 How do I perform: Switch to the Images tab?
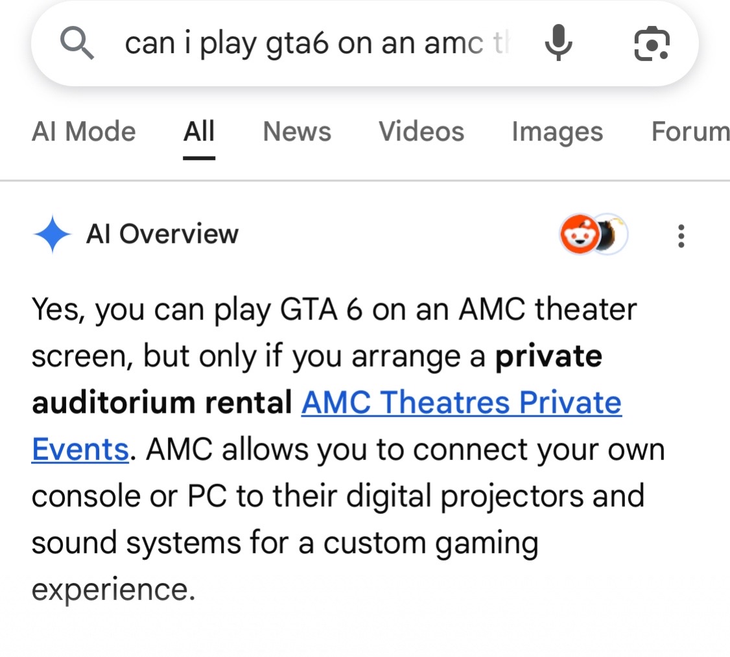[558, 132]
